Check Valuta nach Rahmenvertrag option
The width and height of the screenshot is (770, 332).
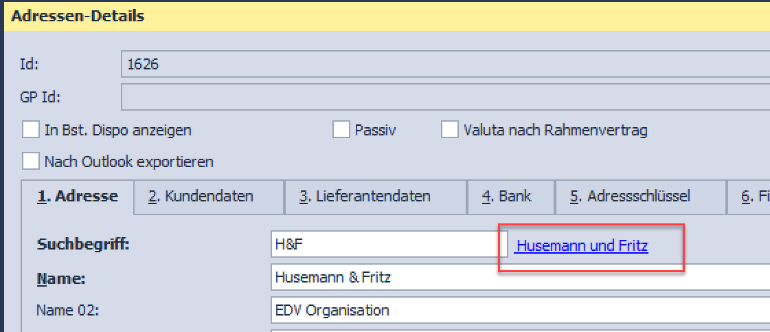point(449,130)
